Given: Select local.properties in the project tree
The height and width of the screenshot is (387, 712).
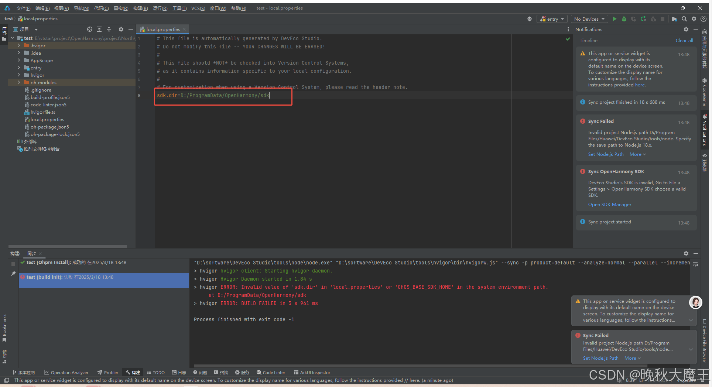Looking at the screenshot, I should point(48,119).
